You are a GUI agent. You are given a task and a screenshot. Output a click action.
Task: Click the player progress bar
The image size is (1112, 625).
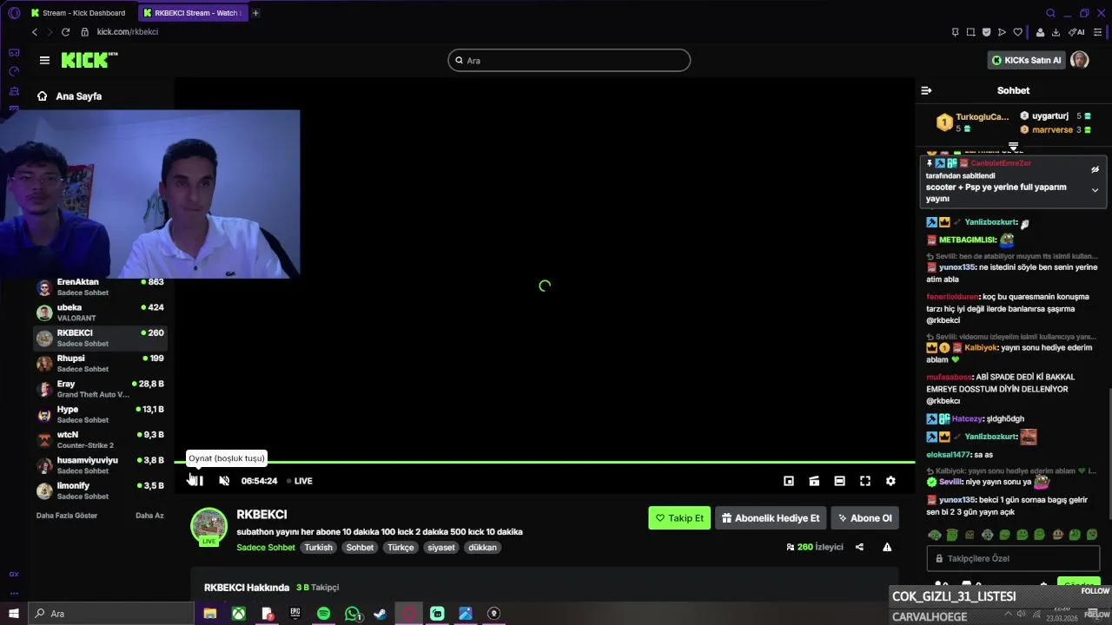(545, 463)
